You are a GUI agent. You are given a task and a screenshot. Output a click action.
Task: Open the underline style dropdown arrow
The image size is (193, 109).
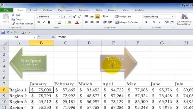[x=53, y=22]
